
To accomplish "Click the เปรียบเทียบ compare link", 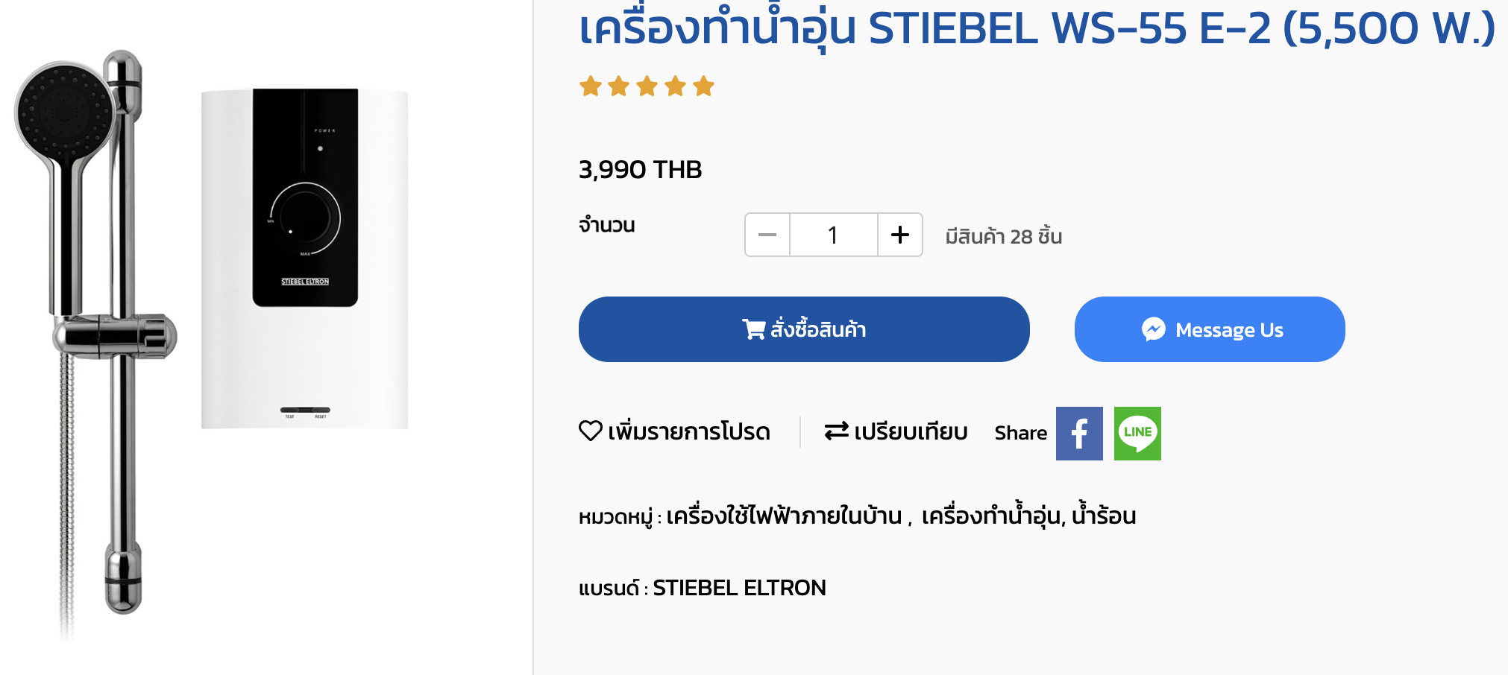I will [x=910, y=432].
